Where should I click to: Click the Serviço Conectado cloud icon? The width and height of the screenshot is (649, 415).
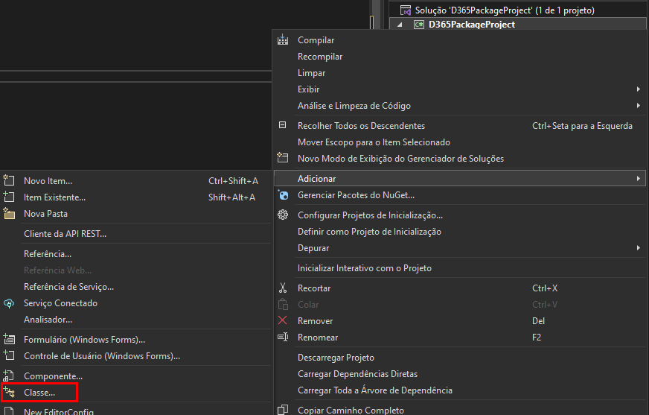coord(9,303)
